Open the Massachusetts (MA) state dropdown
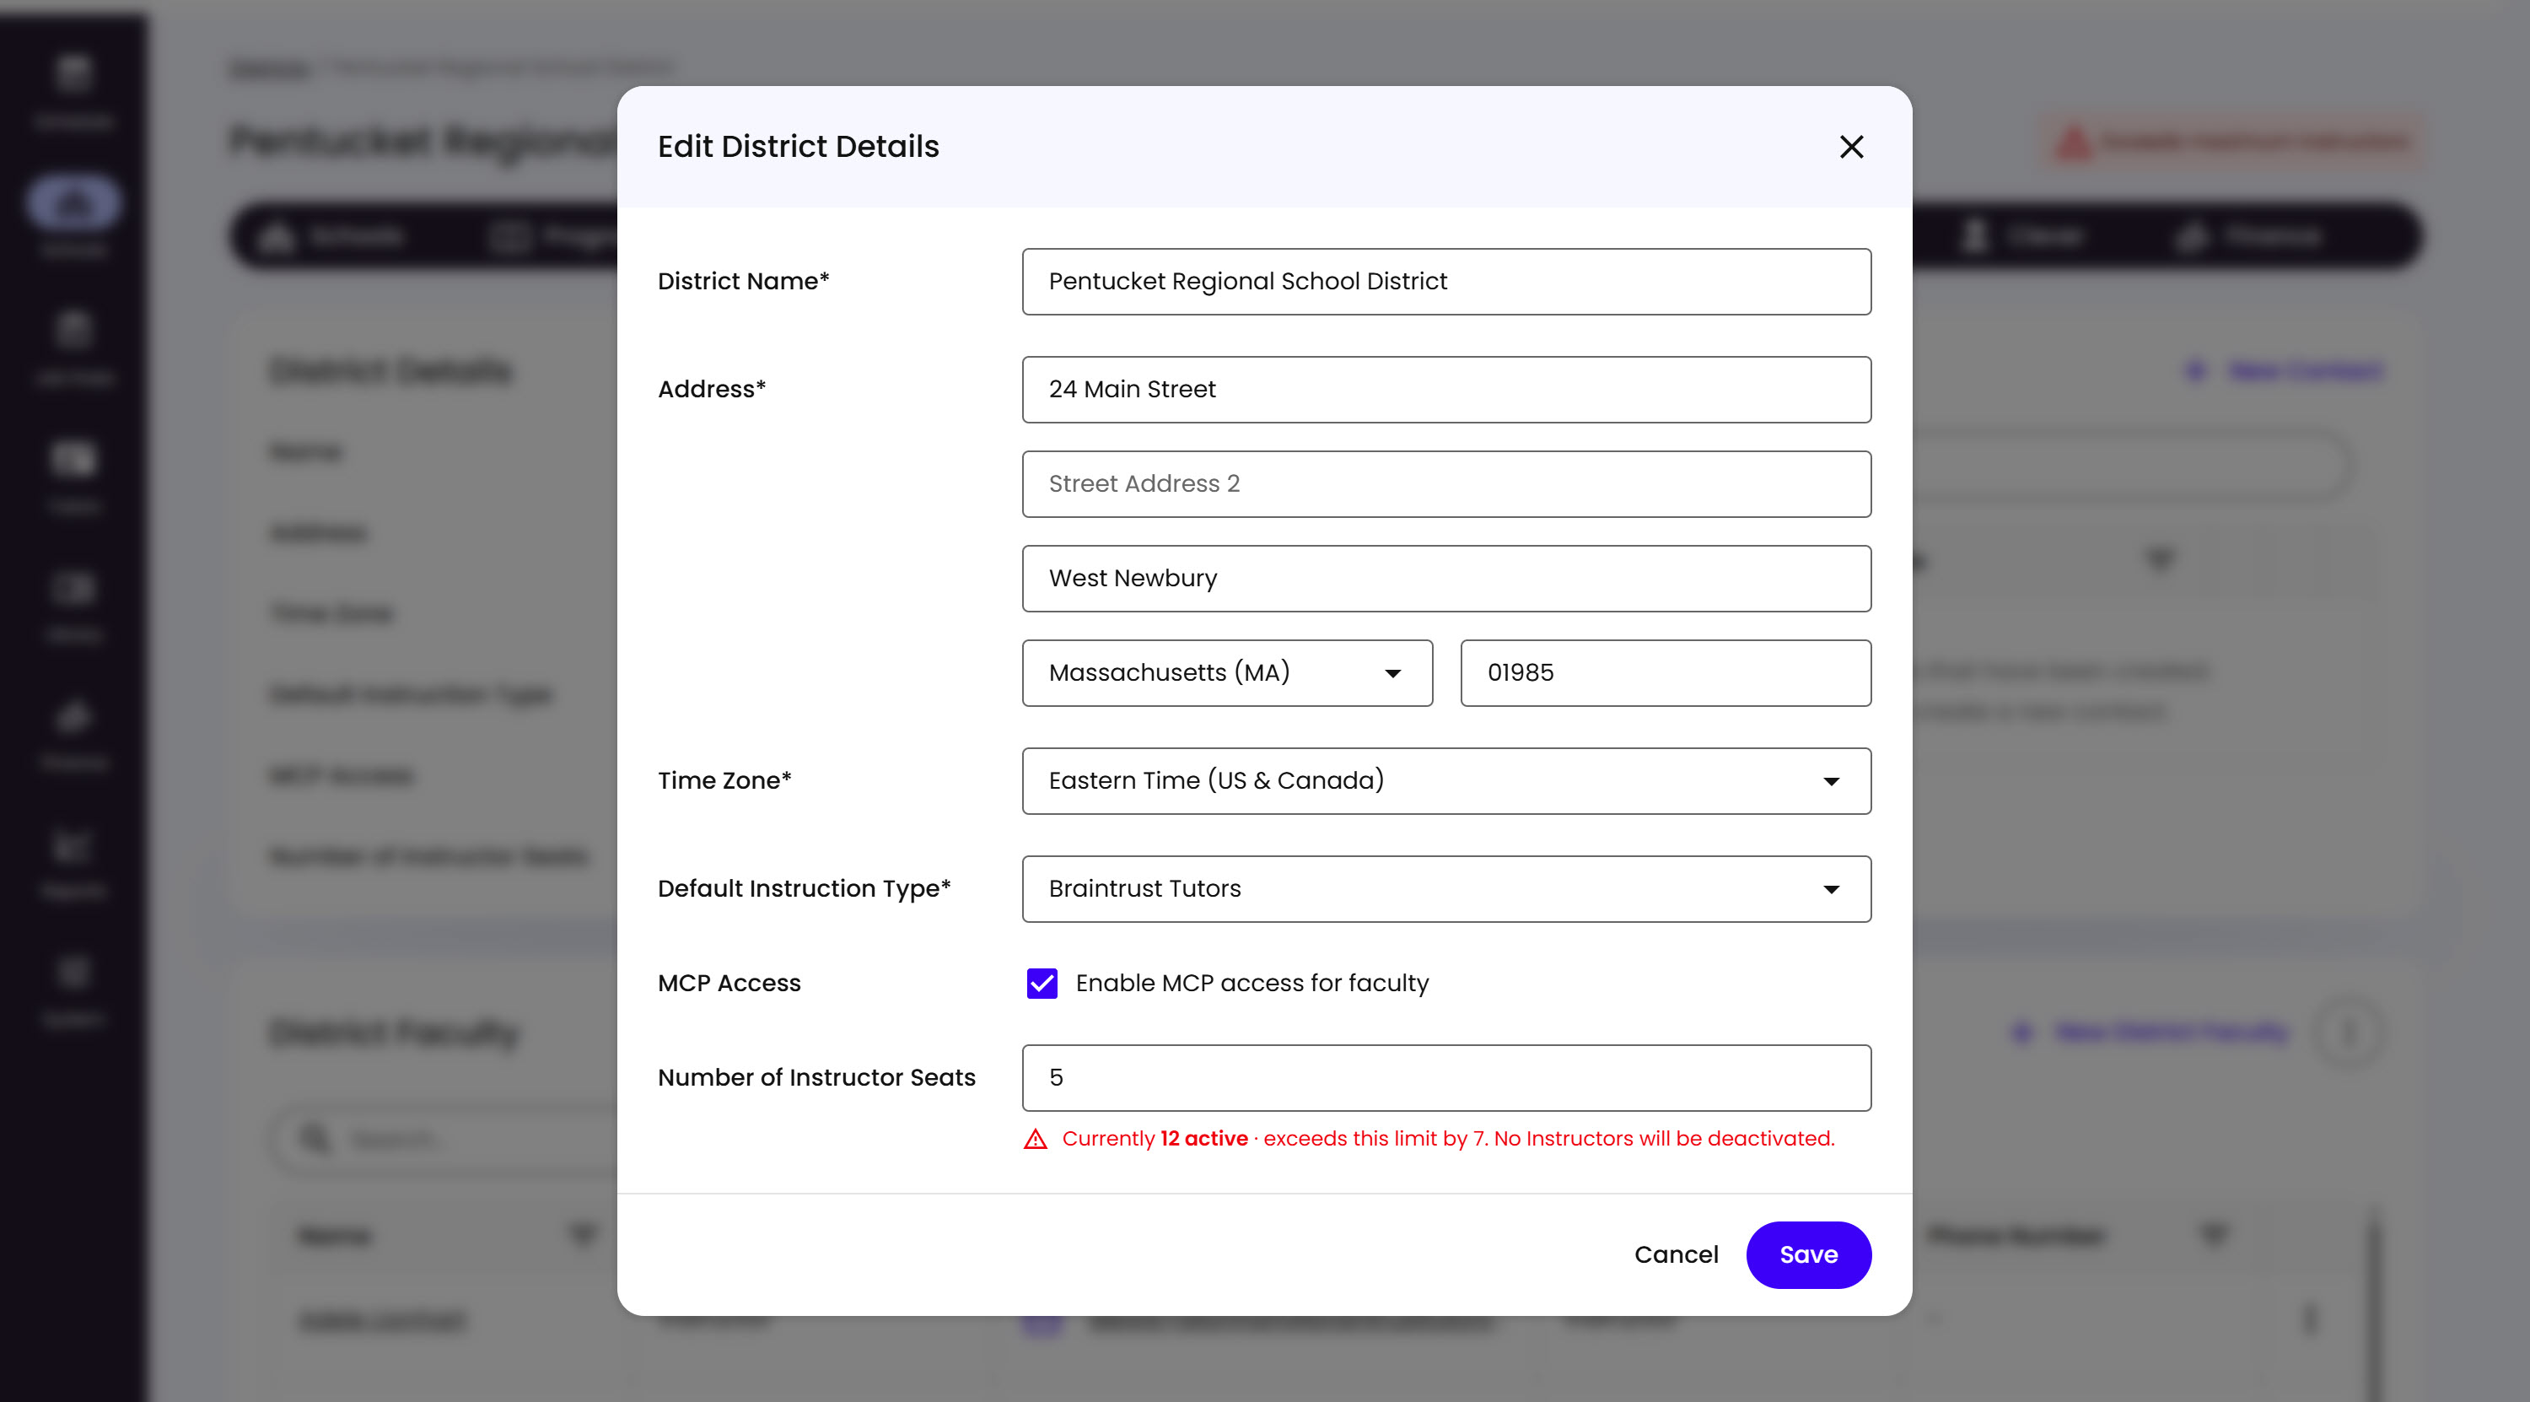 (1227, 672)
